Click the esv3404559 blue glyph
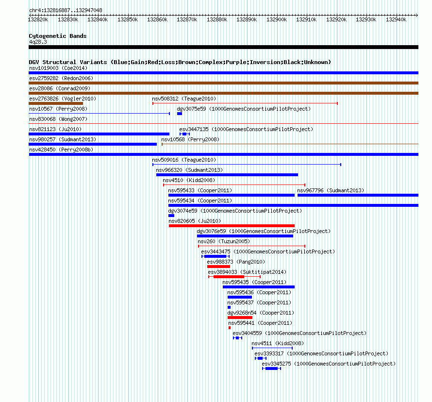This screenshot has height=402, width=432. tap(237, 338)
